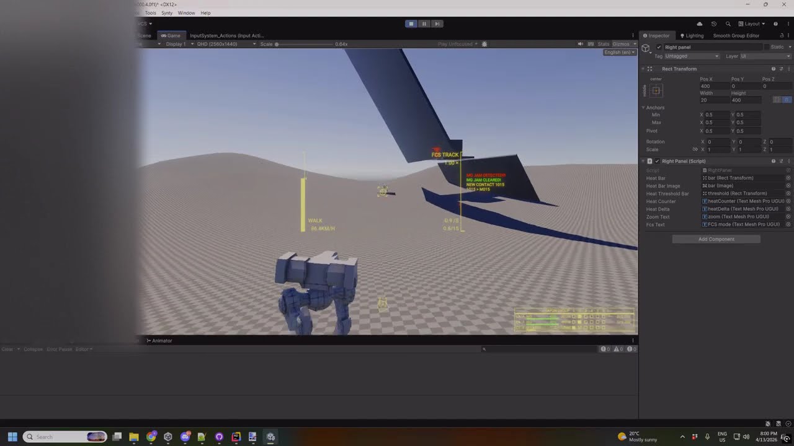Toggle the constrained proportions Scale link icon
This screenshot has height=446, width=794.
pos(695,149)
